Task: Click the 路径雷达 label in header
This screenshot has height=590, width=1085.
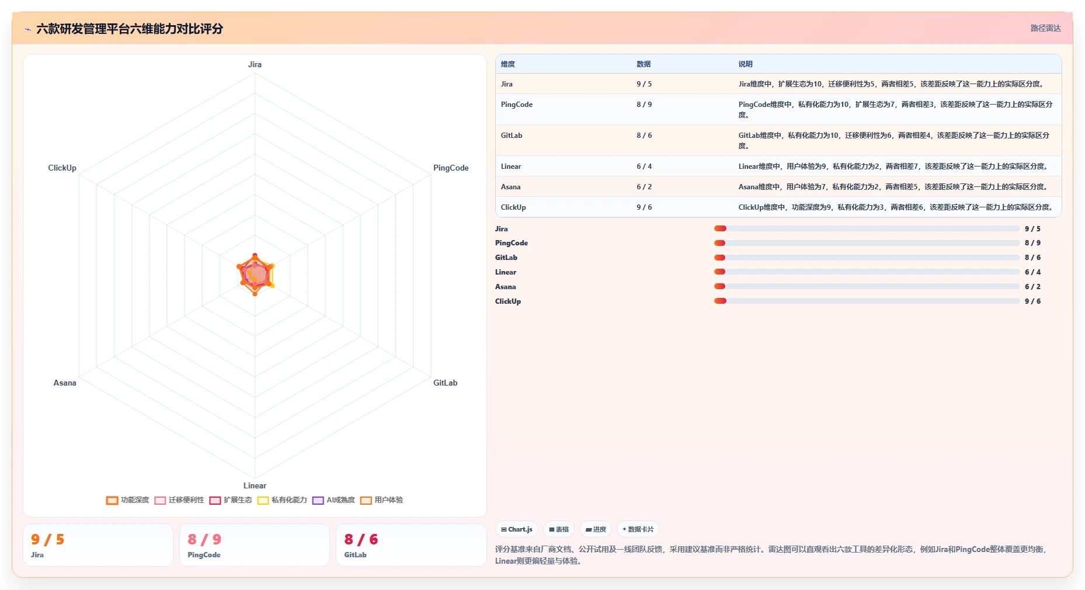Action: (x=1045, y=28)
